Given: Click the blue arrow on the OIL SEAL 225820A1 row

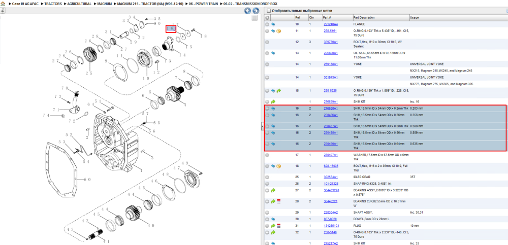Looking at the screenshot, I should point(273,53).
